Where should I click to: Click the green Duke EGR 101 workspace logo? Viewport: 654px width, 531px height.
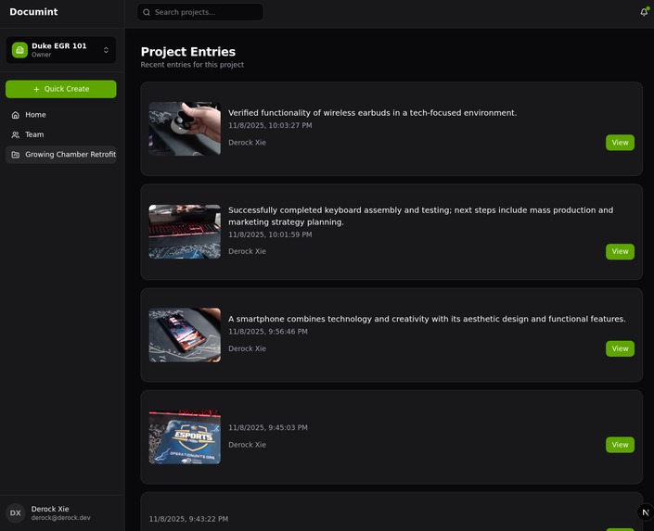tap(19, 50)
